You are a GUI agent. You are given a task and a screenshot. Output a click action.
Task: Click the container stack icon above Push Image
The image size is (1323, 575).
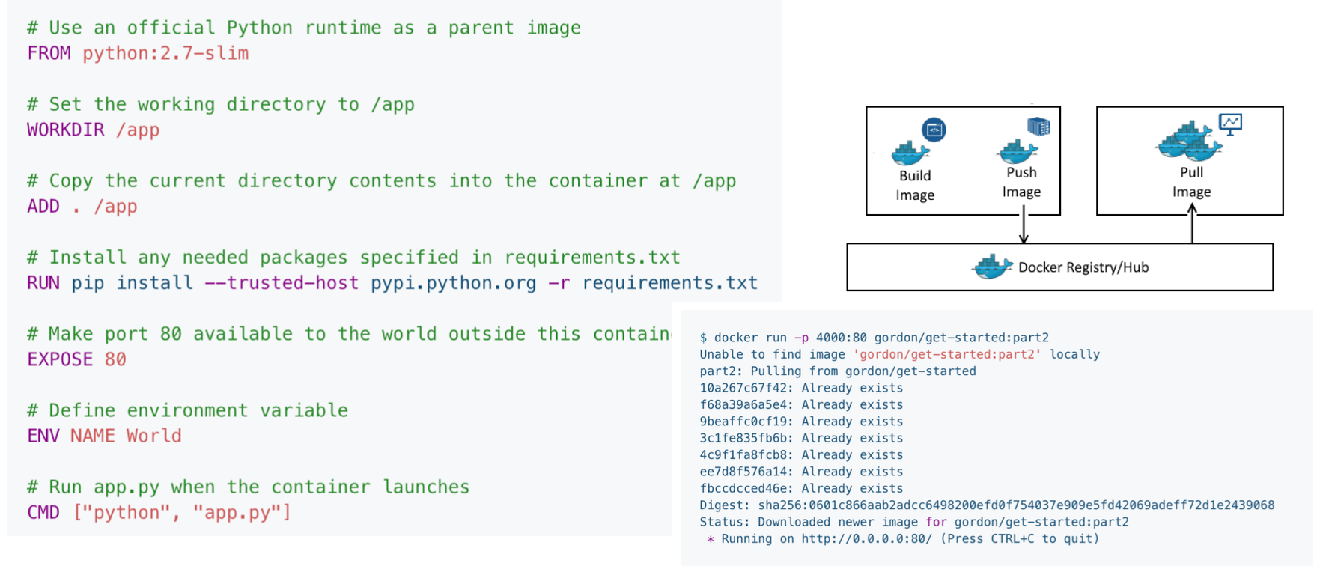click(1038, 127)
